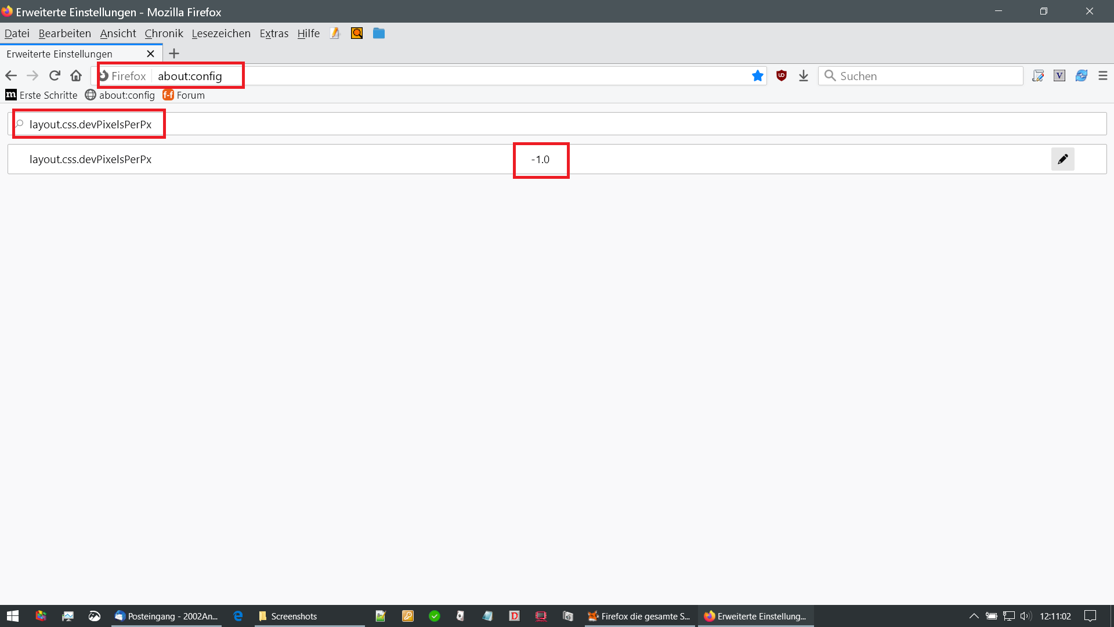Image resolution: width=1114 pixels, height=627 pixels.
Task: Open the uBlock Origin shield icon
Action: click(x=782, y=75)
